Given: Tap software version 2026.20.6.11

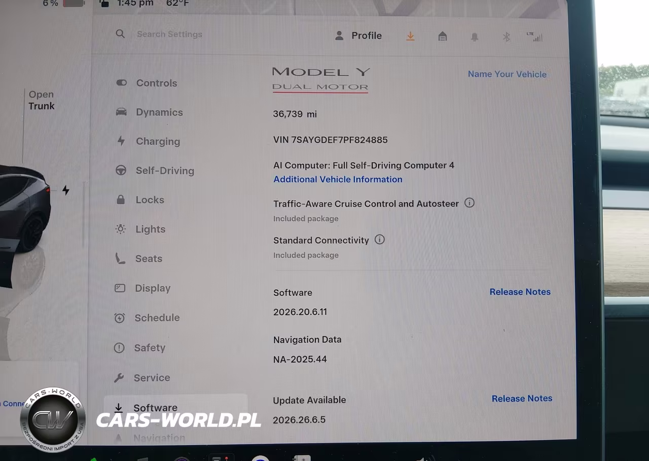Looking at the screenshot, I should point(300,312).
